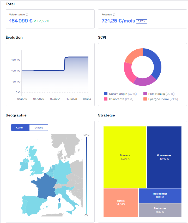188x223 pixels.
Task: Click the 164 099 € total value
Action: (x=21, y=21)
